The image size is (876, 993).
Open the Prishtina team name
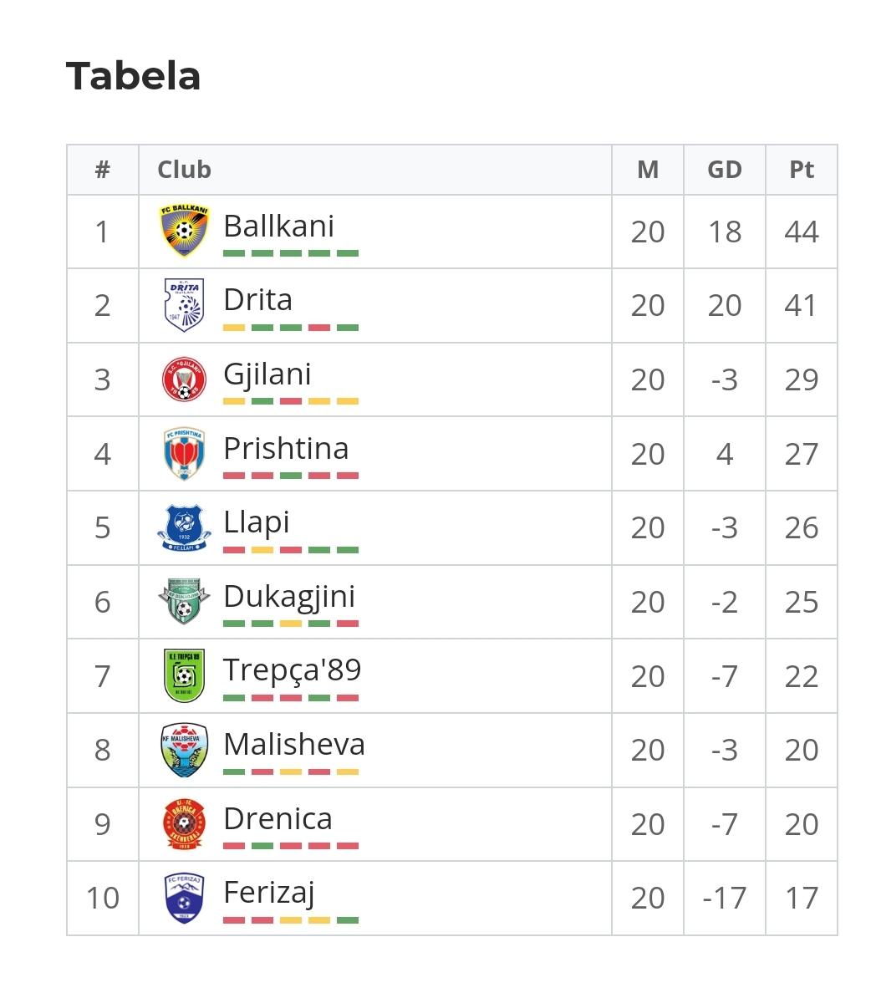pos(287,448)
